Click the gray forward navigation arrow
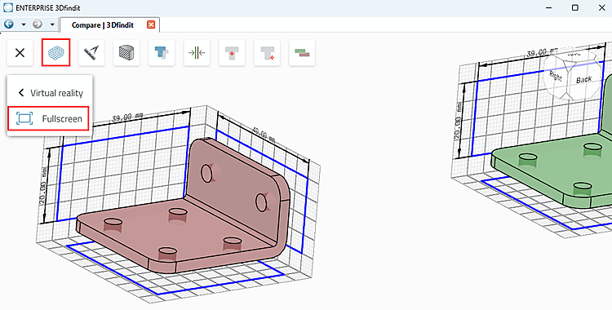Image resolution: width=612 pixels, height=310 pixels. 38,24
